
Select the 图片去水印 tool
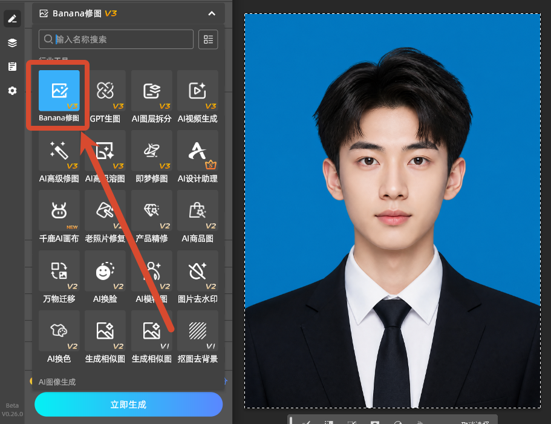pos(198,271)
